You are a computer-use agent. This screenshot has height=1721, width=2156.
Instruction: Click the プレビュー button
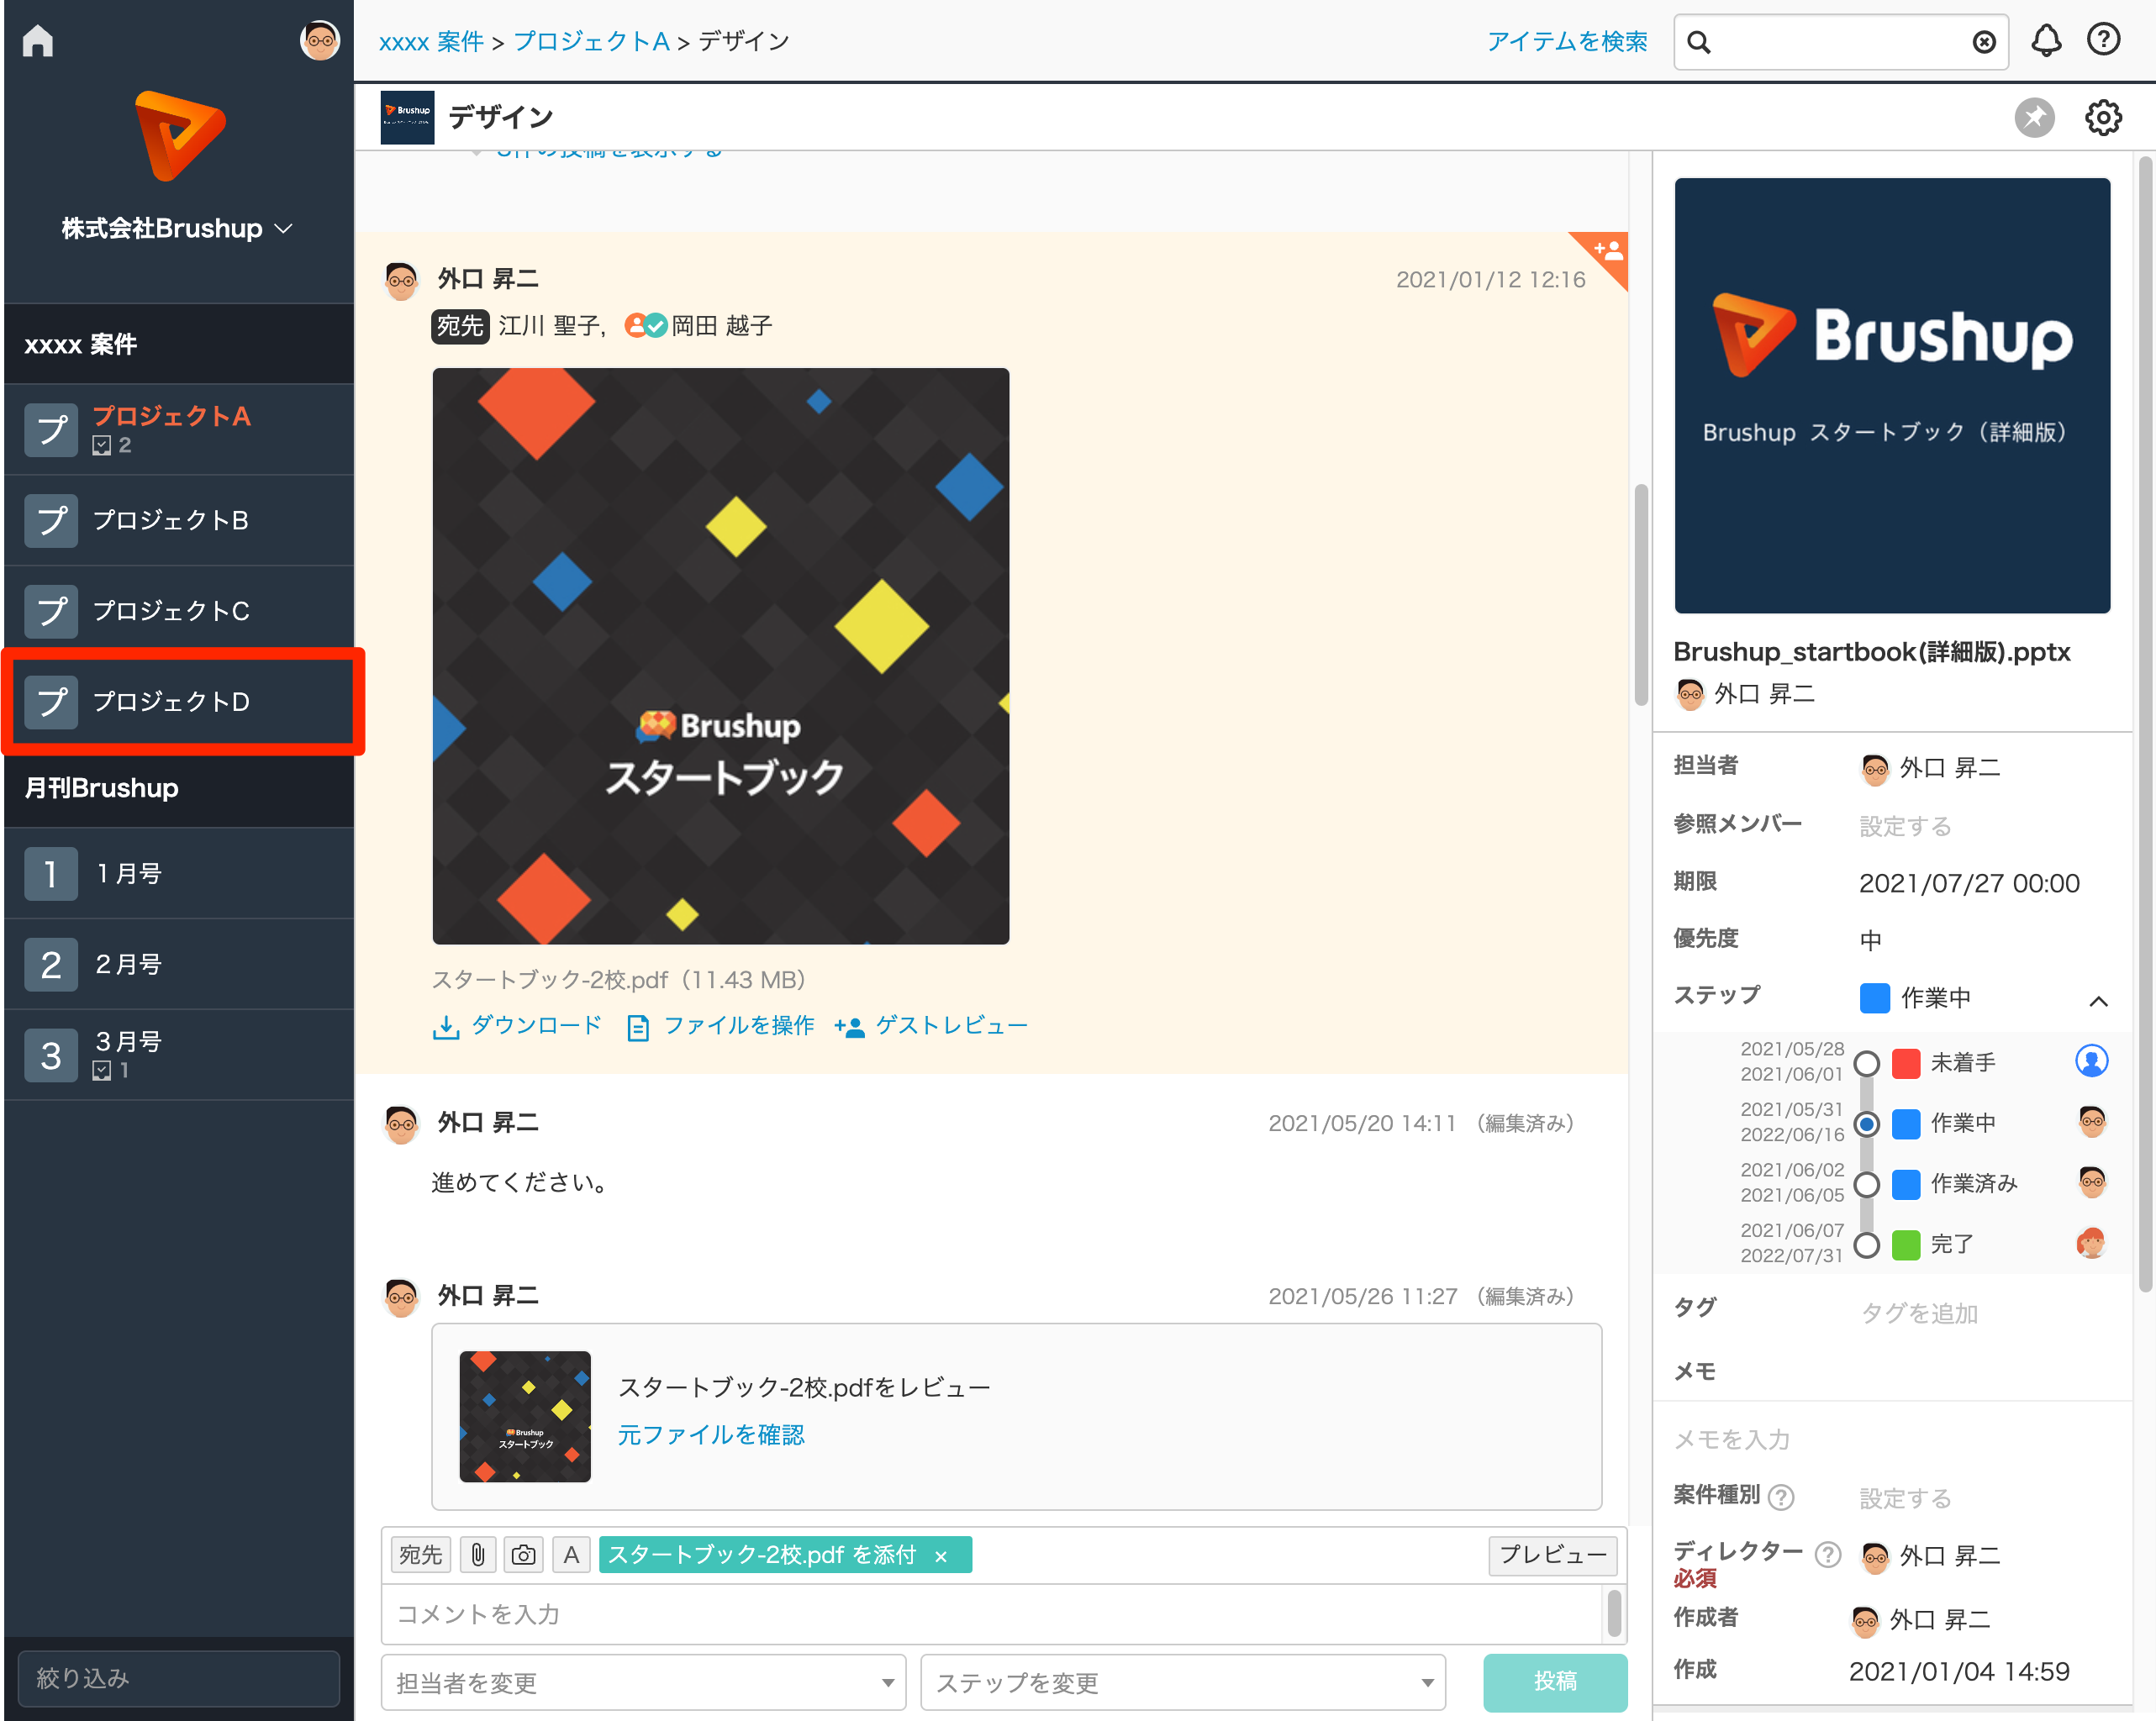coord(1552,1555)
